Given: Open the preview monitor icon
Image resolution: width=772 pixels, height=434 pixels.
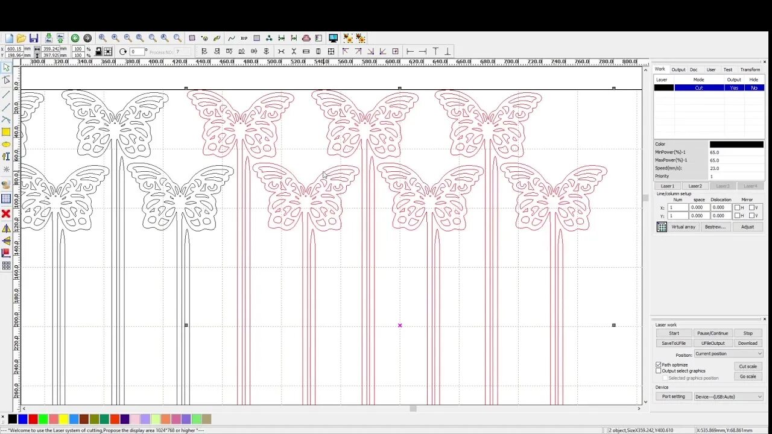Looking at the screenshot, I should (333, 38).
